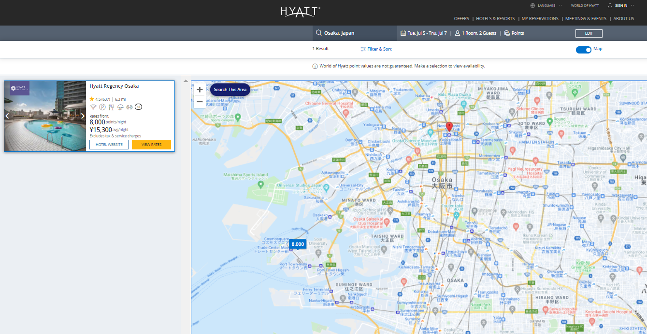This screenshot has height=334, width=647.
Task: Open the +8 additional amenities icon
Action: tap(138, 107)
